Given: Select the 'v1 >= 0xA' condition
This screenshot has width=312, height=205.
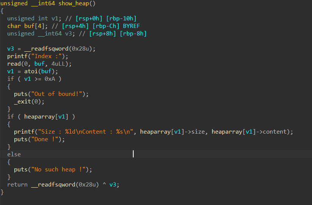Looking at the screenshot, I should pos(39,79).
